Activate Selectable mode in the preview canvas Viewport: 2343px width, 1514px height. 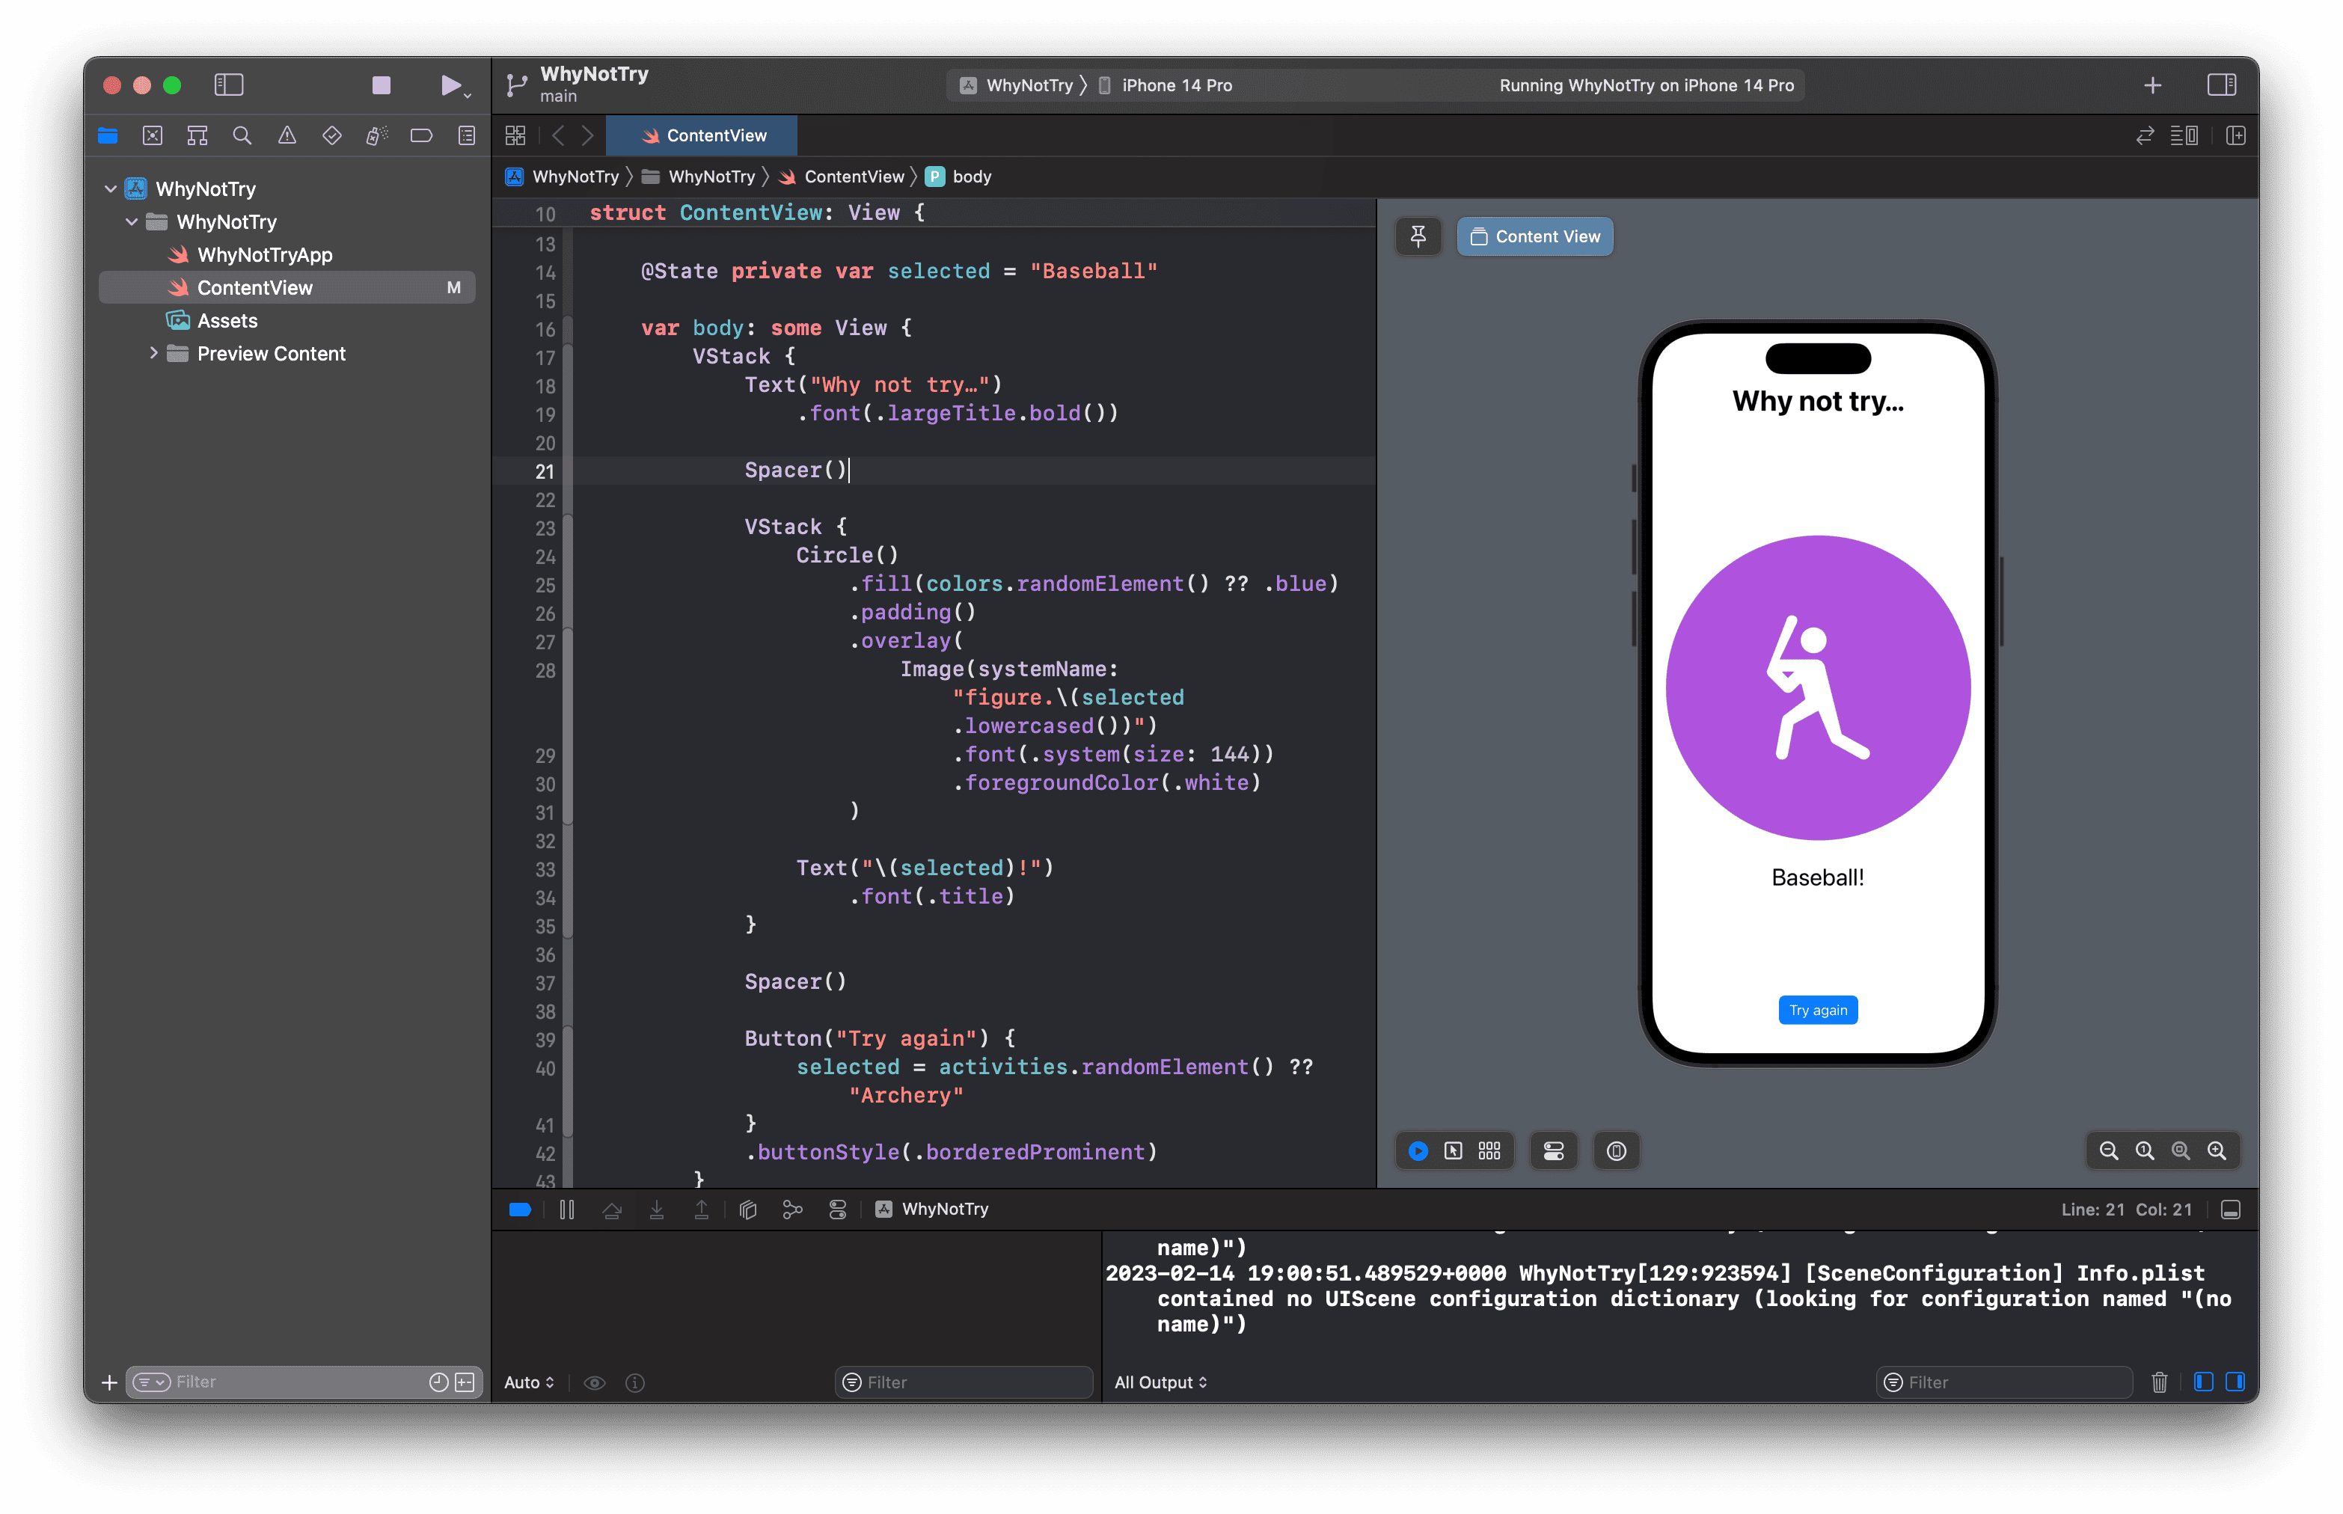[x=1454, y=1150]
